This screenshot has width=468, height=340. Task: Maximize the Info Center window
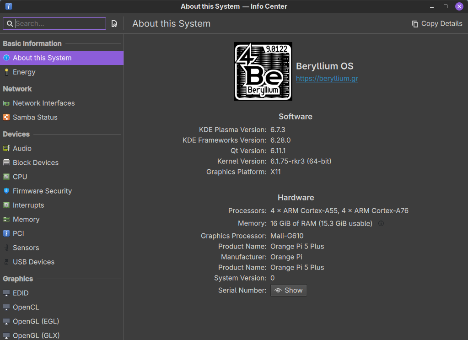(x=445, y=6)
